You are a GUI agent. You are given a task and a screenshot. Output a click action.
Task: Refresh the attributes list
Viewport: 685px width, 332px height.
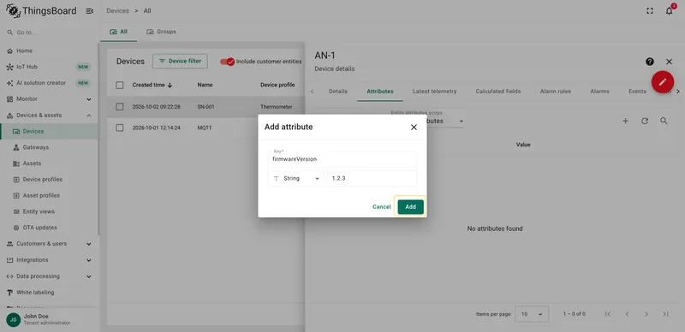[645, 121]
